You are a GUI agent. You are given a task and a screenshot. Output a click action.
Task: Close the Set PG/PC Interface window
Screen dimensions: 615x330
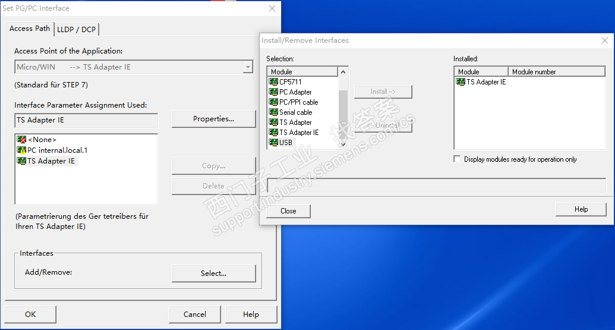272,8
